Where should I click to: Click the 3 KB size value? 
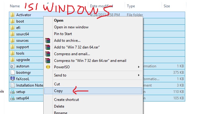pyautogui.click(x=180, y=85)
